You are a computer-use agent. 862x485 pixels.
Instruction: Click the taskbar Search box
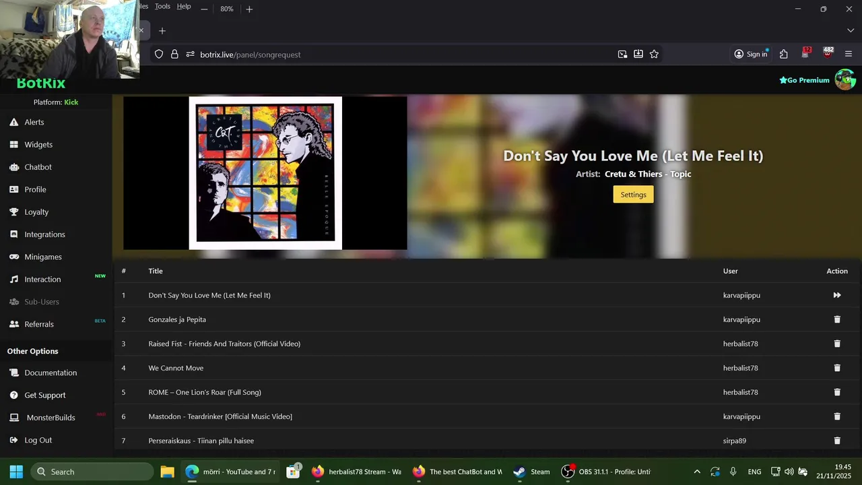pos(92,472)
